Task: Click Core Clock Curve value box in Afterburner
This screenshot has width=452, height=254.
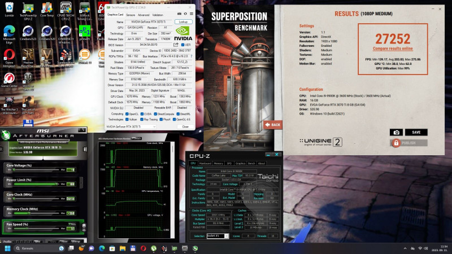Action: click(x=71, y=199)
